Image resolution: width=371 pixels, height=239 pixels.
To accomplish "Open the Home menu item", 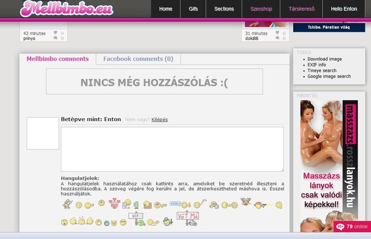I will [x=166, y=9].
